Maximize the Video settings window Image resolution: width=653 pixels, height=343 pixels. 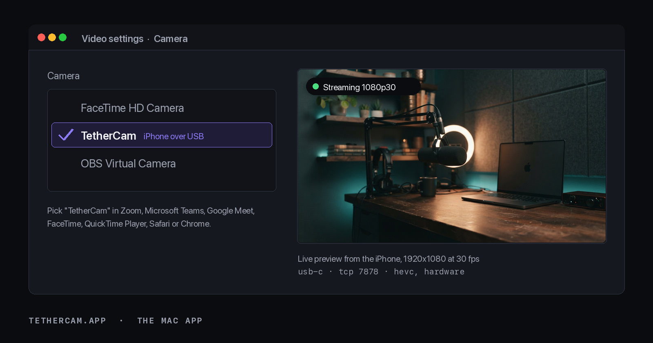click(x=62, y=38)
